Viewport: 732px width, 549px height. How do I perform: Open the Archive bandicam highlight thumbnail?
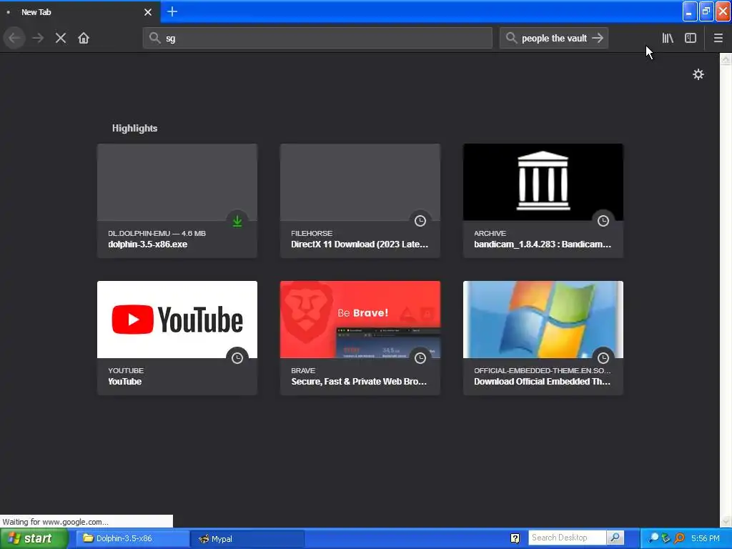(x=543, y=182)
